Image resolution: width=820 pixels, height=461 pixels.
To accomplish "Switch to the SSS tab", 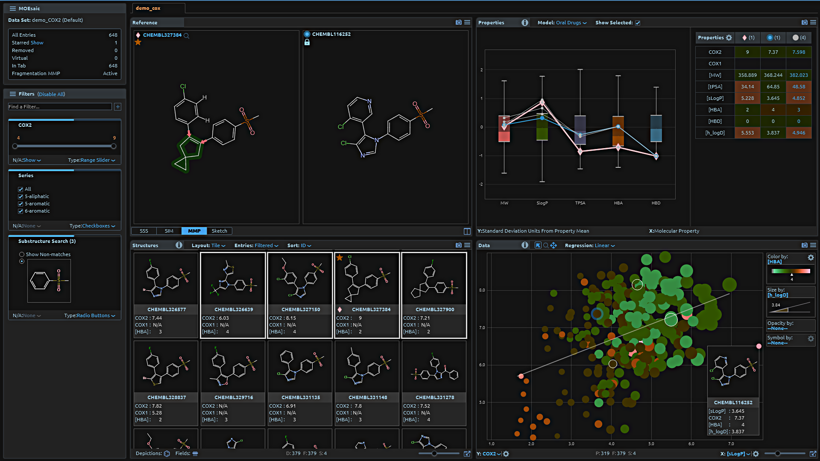I will pos(144,231).
